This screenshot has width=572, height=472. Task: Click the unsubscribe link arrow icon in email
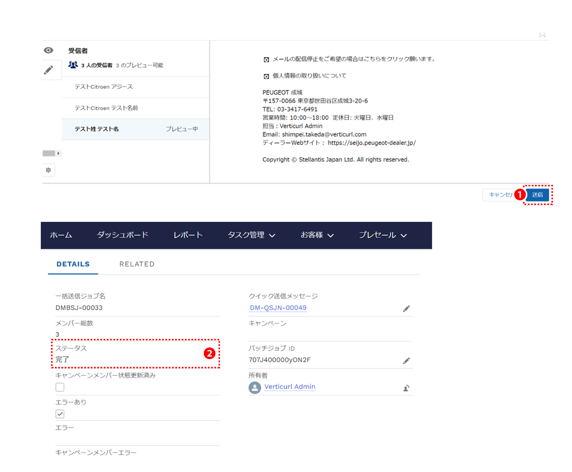[x=266, y=59]
